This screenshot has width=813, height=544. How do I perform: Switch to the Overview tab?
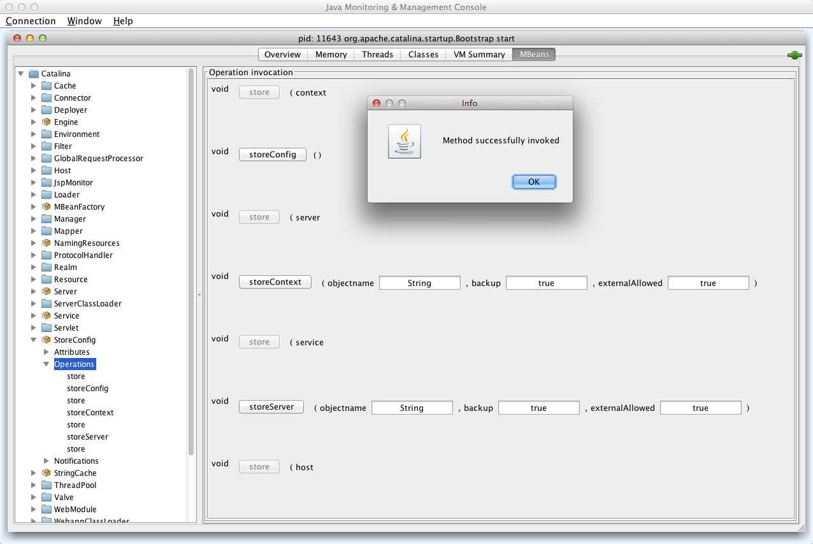click(282, 55)
